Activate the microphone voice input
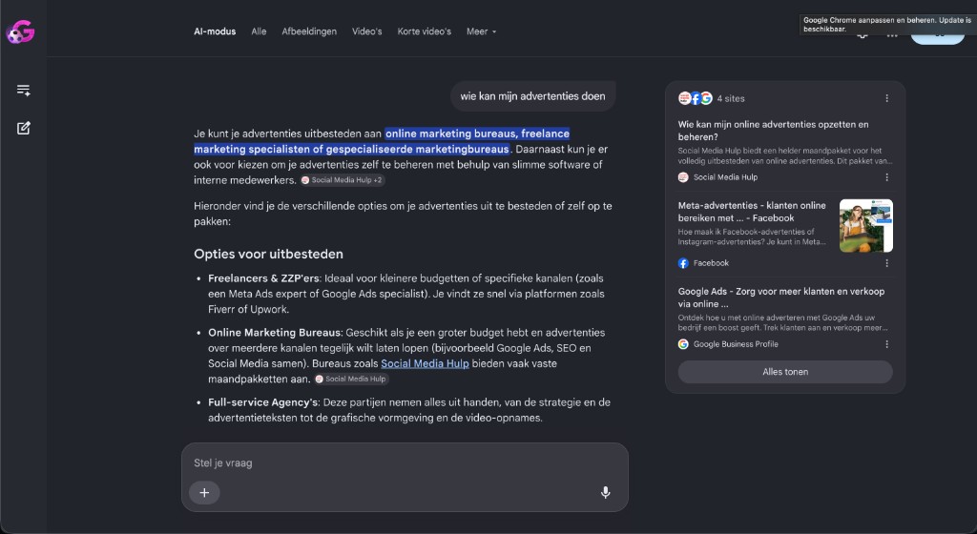This screenshot has height=534, width=977. click(606, 493)
